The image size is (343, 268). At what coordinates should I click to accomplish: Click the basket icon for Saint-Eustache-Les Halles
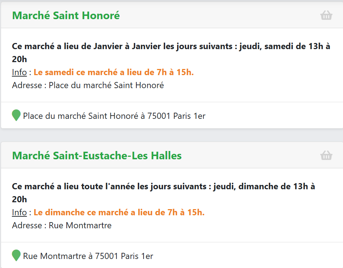(x=326, y=155)
